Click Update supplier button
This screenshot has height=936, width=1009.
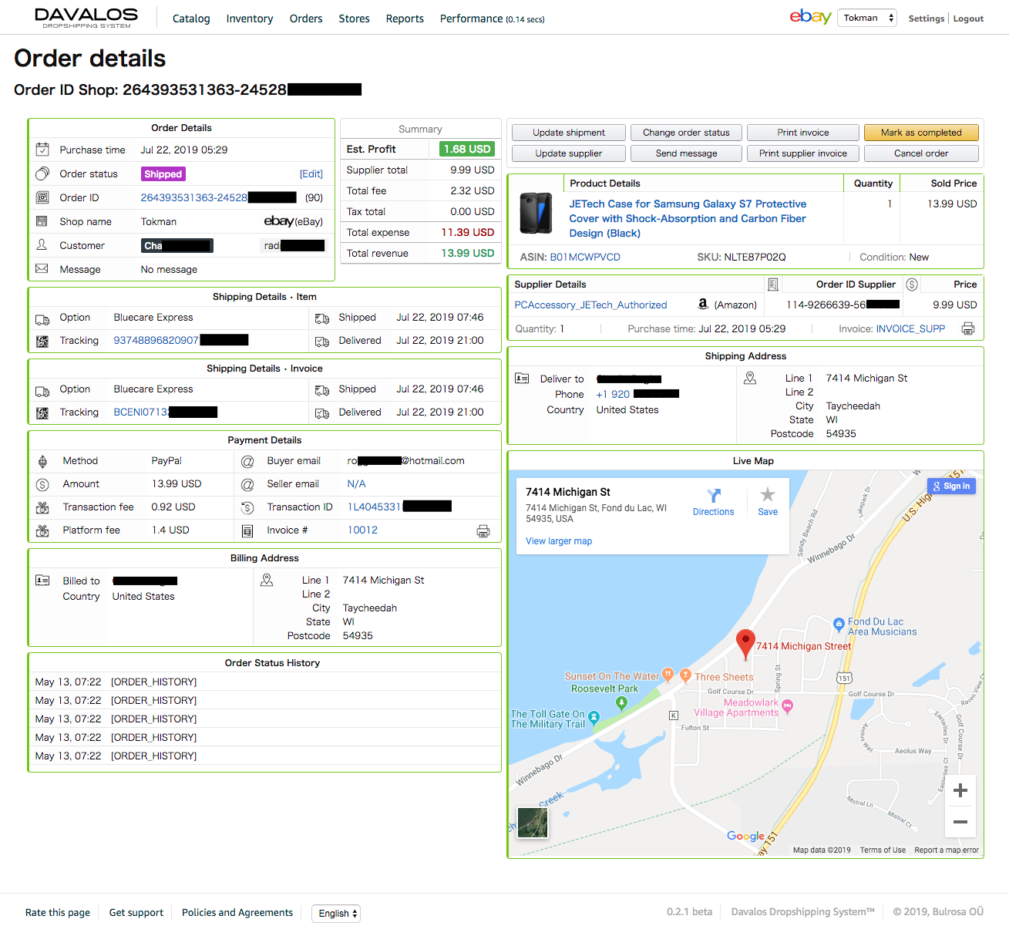coord(569,153)
